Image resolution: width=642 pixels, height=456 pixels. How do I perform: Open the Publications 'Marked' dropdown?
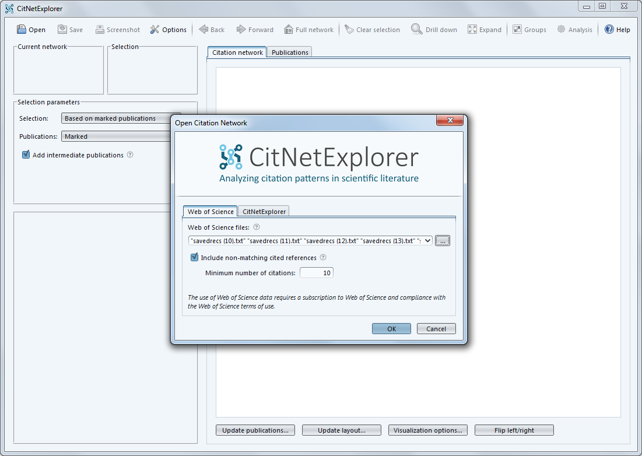117,136
